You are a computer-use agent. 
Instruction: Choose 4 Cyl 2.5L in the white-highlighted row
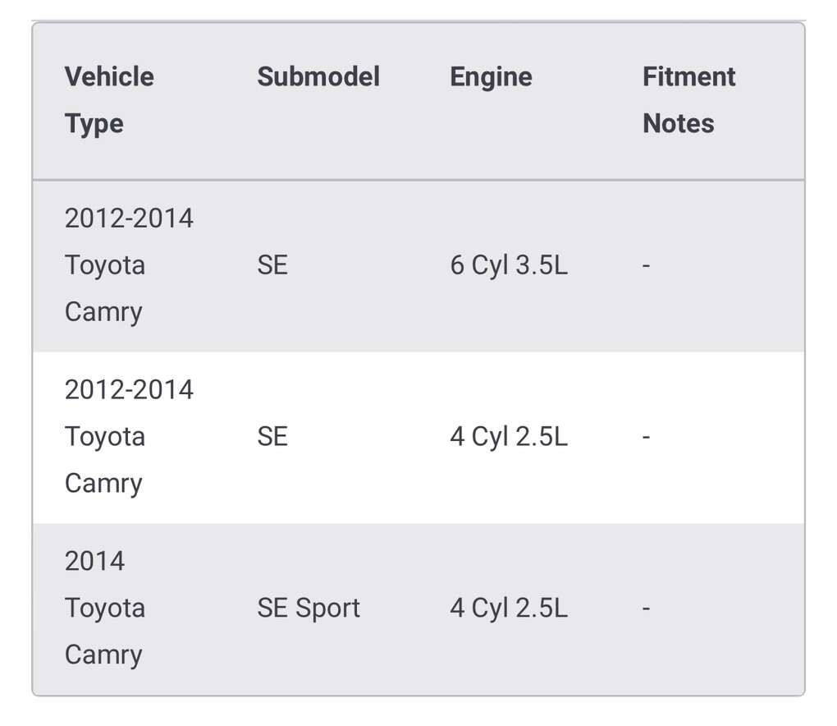coord(508,437)
